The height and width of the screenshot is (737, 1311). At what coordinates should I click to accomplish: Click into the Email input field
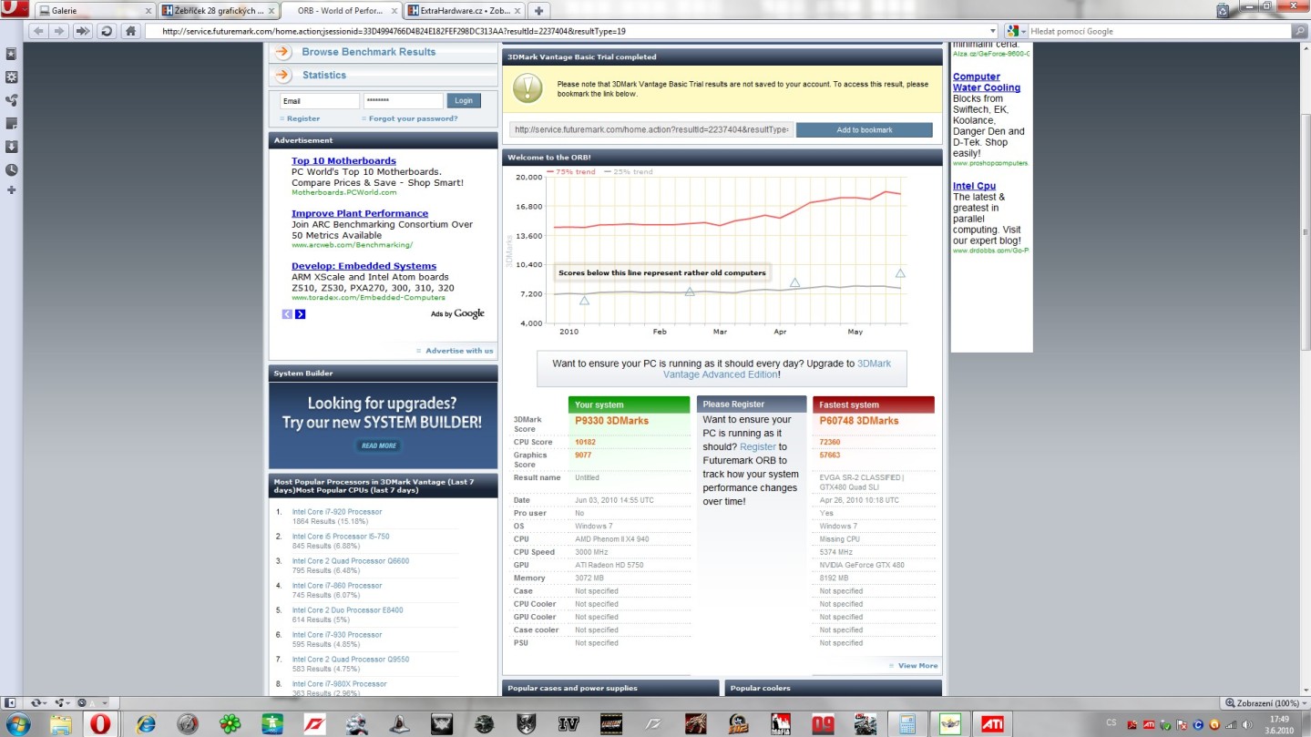pyautogui.click(x=319, y=101)
